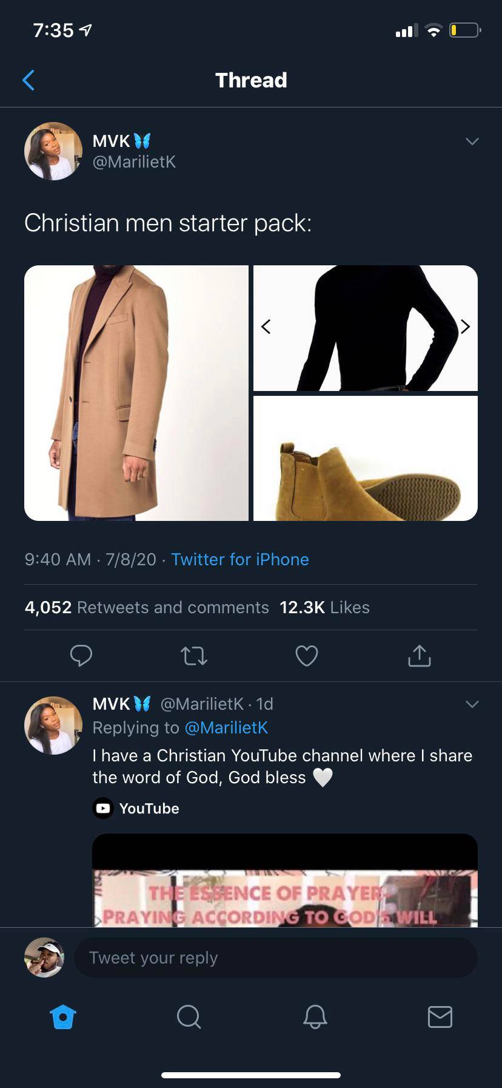Show the previous image with left arrow
This screenshot has width=502, height=1088.
[x=266, y=327]
